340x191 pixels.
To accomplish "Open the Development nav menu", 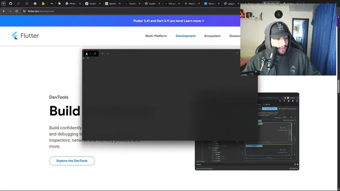I will (x=185, y=36).
